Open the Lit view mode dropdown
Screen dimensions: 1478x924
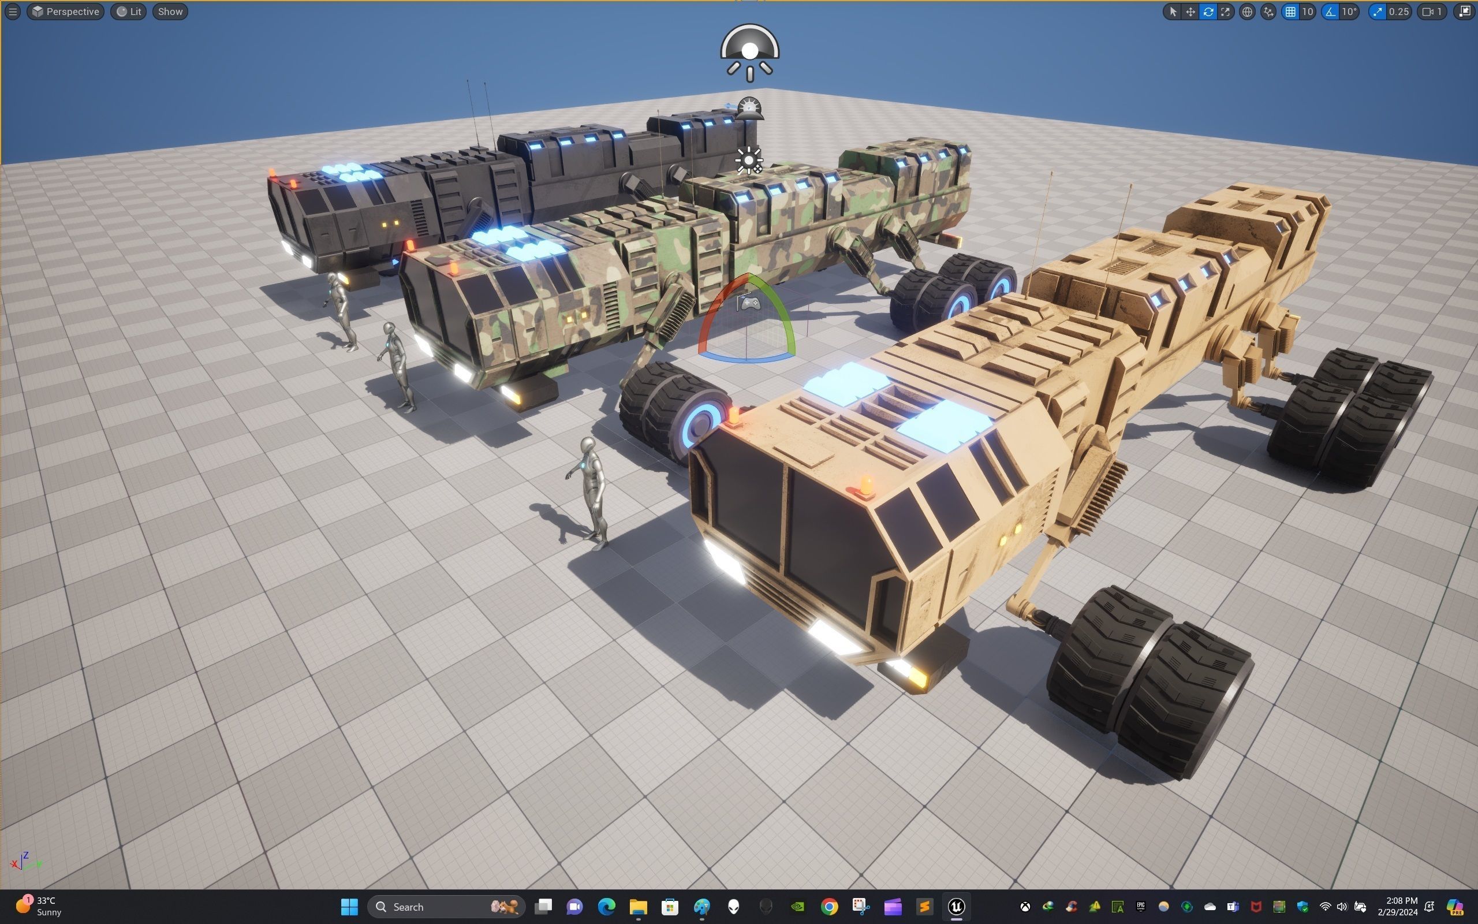[128, 12]
